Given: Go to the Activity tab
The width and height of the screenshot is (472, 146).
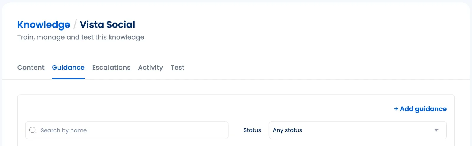Looking at the screenshot, I should (150, 68).
